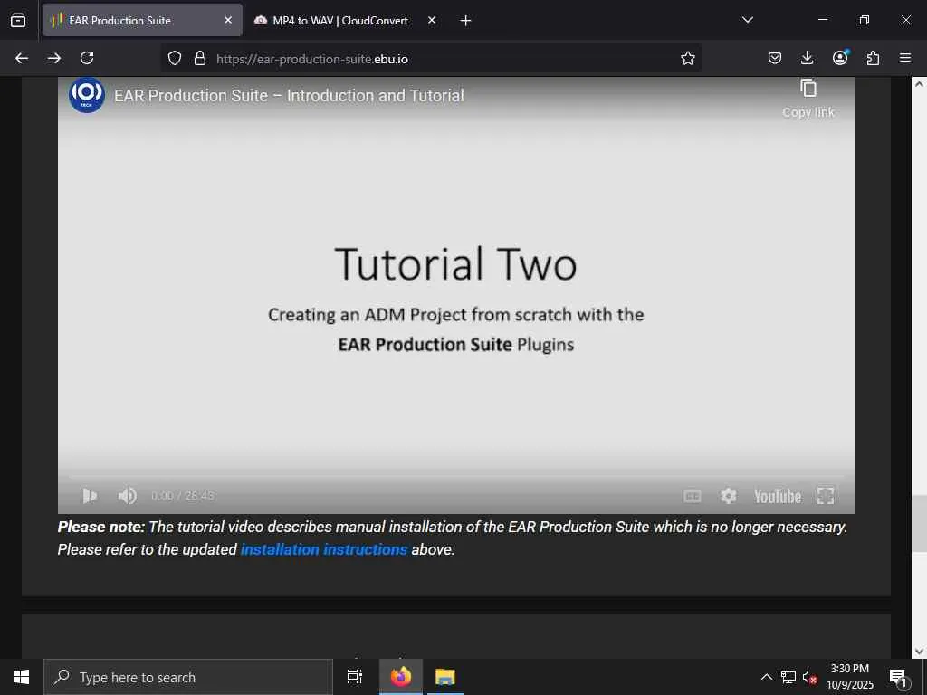Open tracking protection shield icon
This screenshot has width=927, height=695.
click(x=175, y=58)
